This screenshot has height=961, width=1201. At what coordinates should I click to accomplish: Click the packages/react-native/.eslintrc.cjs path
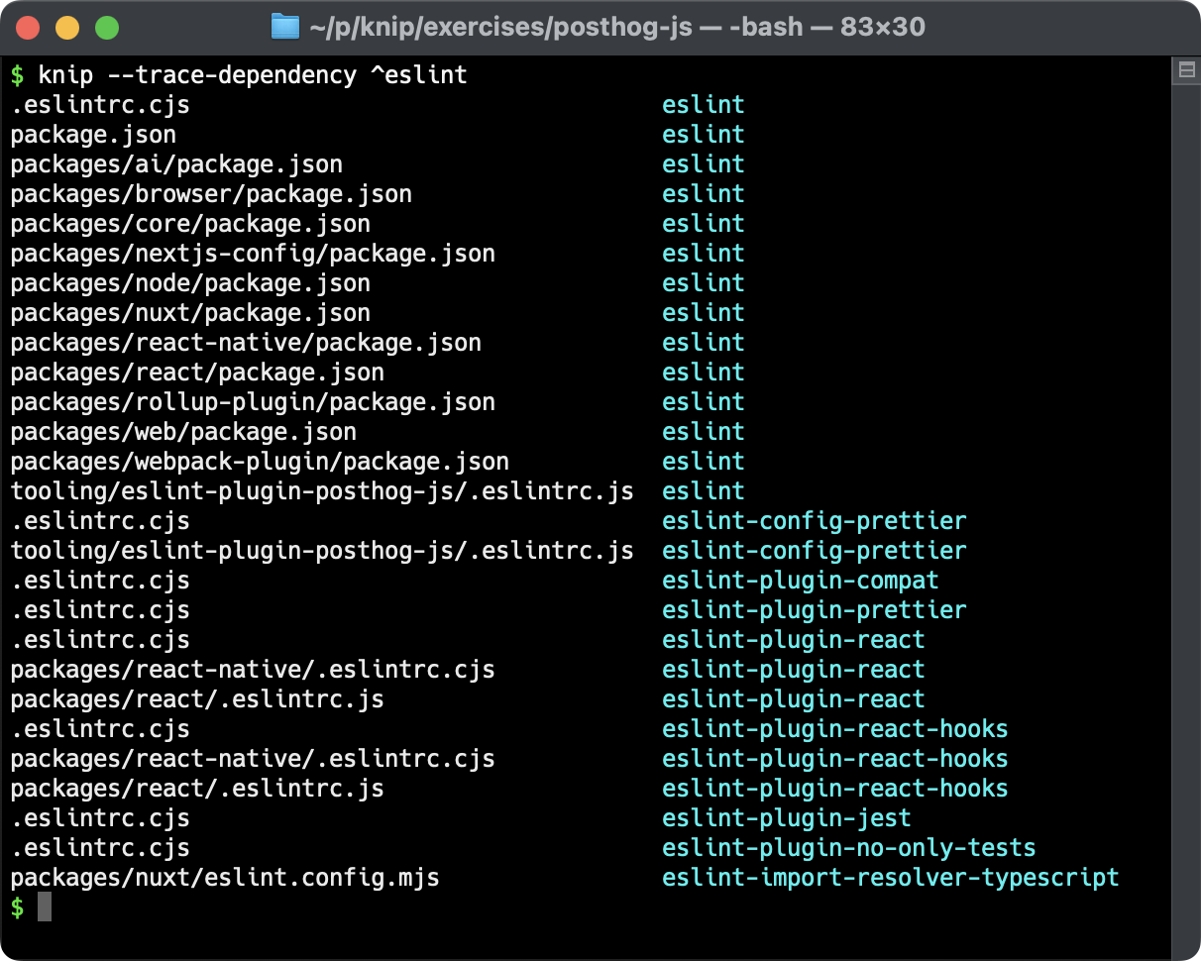point(252,669)
